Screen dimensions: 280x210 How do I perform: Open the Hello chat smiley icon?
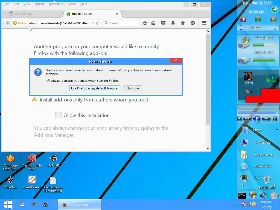point(193,23)
